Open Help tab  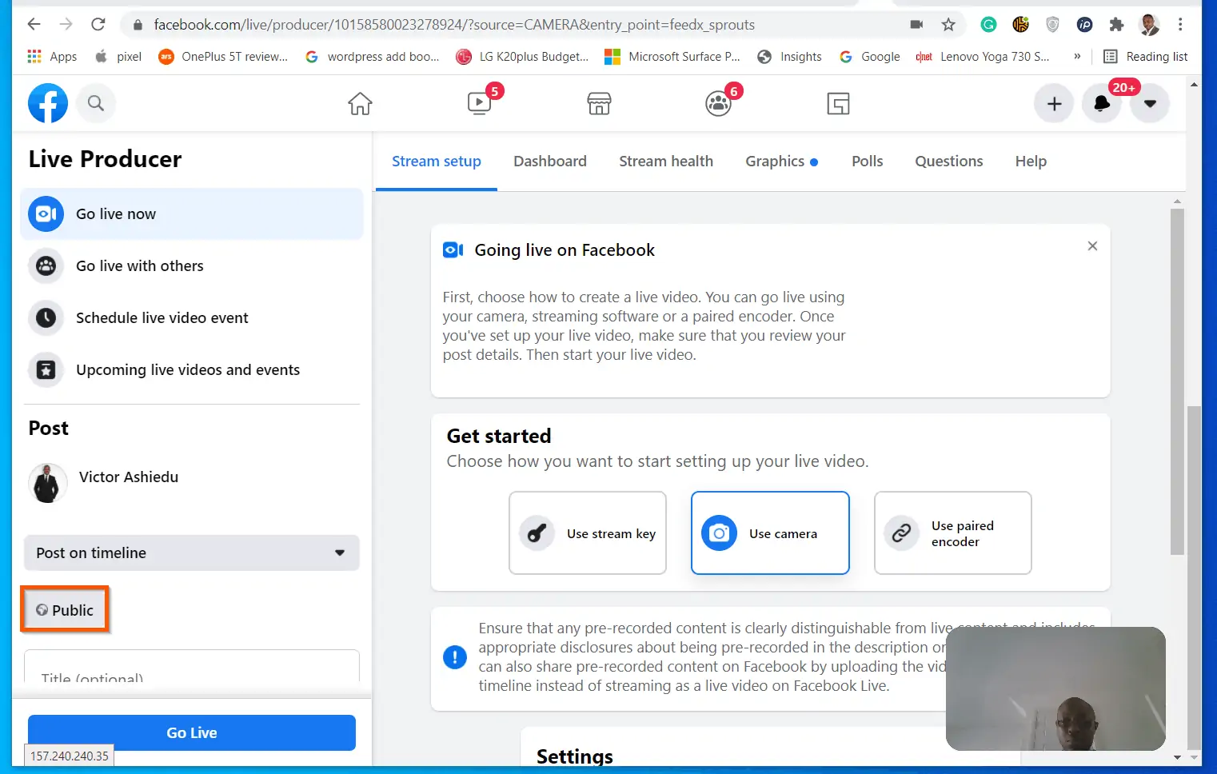[x=1031, y=162]
